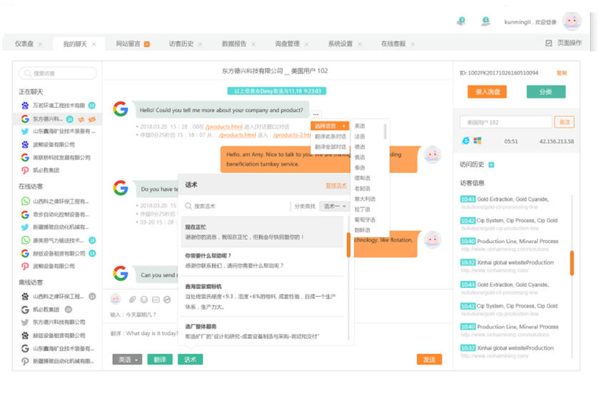Click the plus icon next to 访问历史
Image resolution: width=607 pixels, height=398 pixels.
(x=491, y=165)
